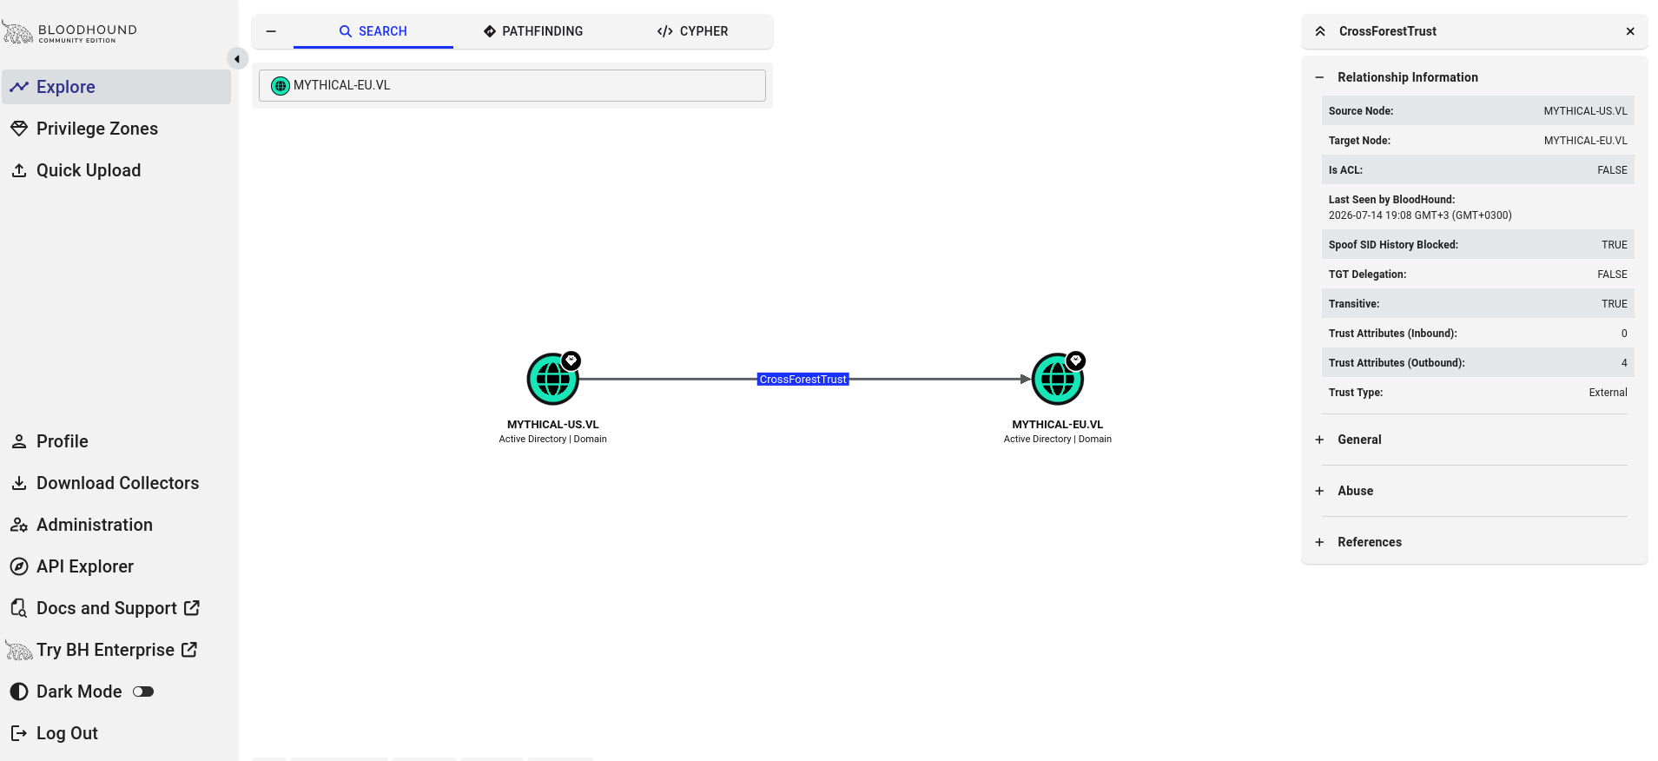Minimize the search panel with minus button

point(271,31)
